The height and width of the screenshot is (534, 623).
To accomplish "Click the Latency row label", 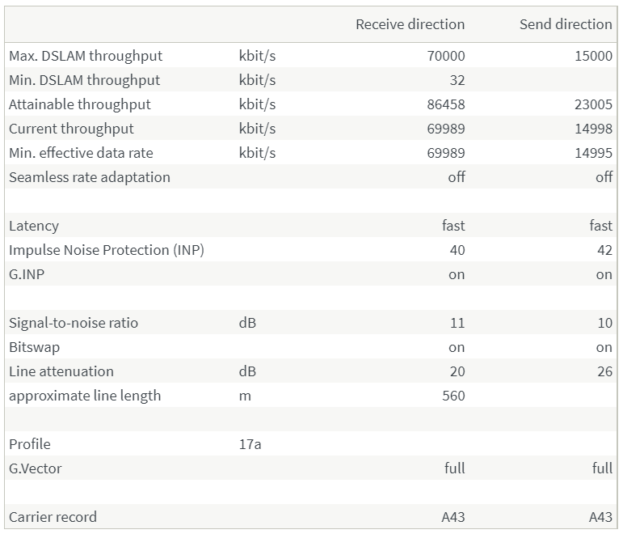I will point(34,226).
